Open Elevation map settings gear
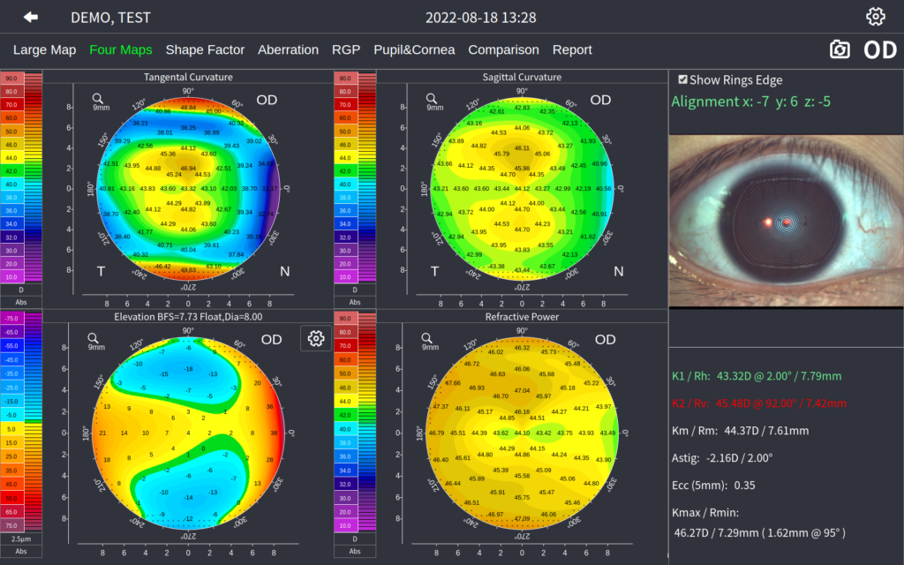Image resolution: width=904 pixels, height=565 pixels. click(x=316, y=338)
